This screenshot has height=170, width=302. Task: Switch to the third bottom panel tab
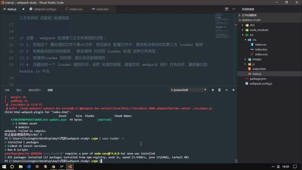(34, 90)
